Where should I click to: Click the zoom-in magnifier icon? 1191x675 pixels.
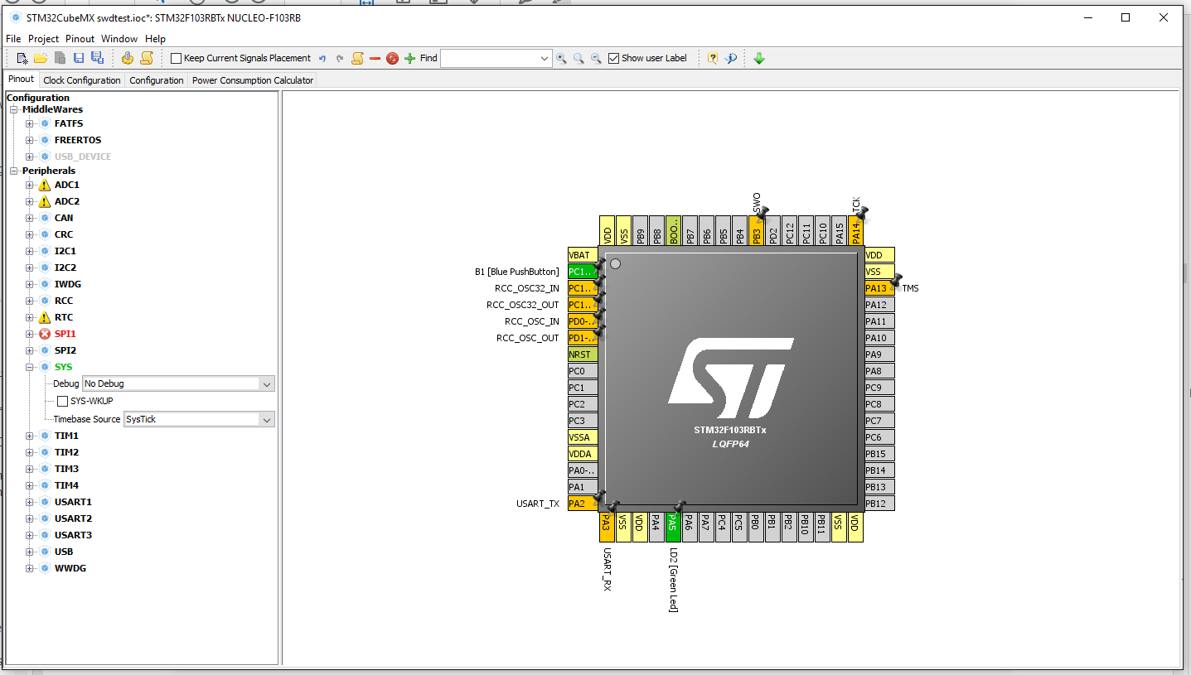(x=562, y=58)
